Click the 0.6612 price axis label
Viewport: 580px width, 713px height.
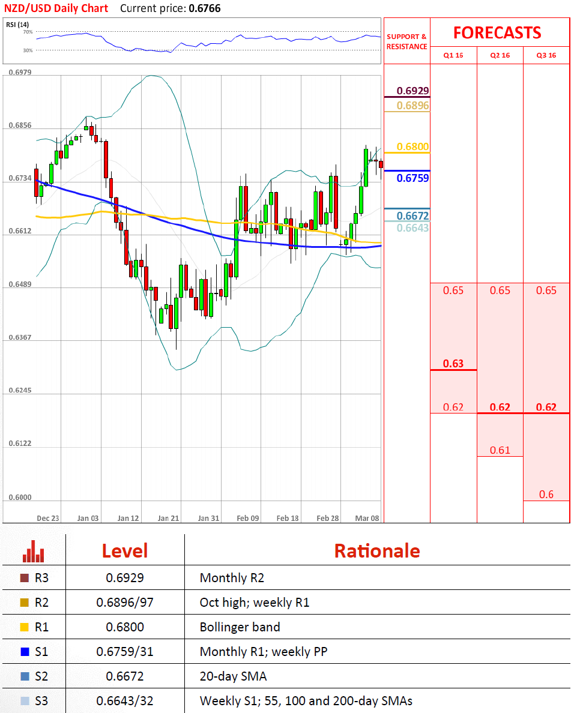click(20, 230)
